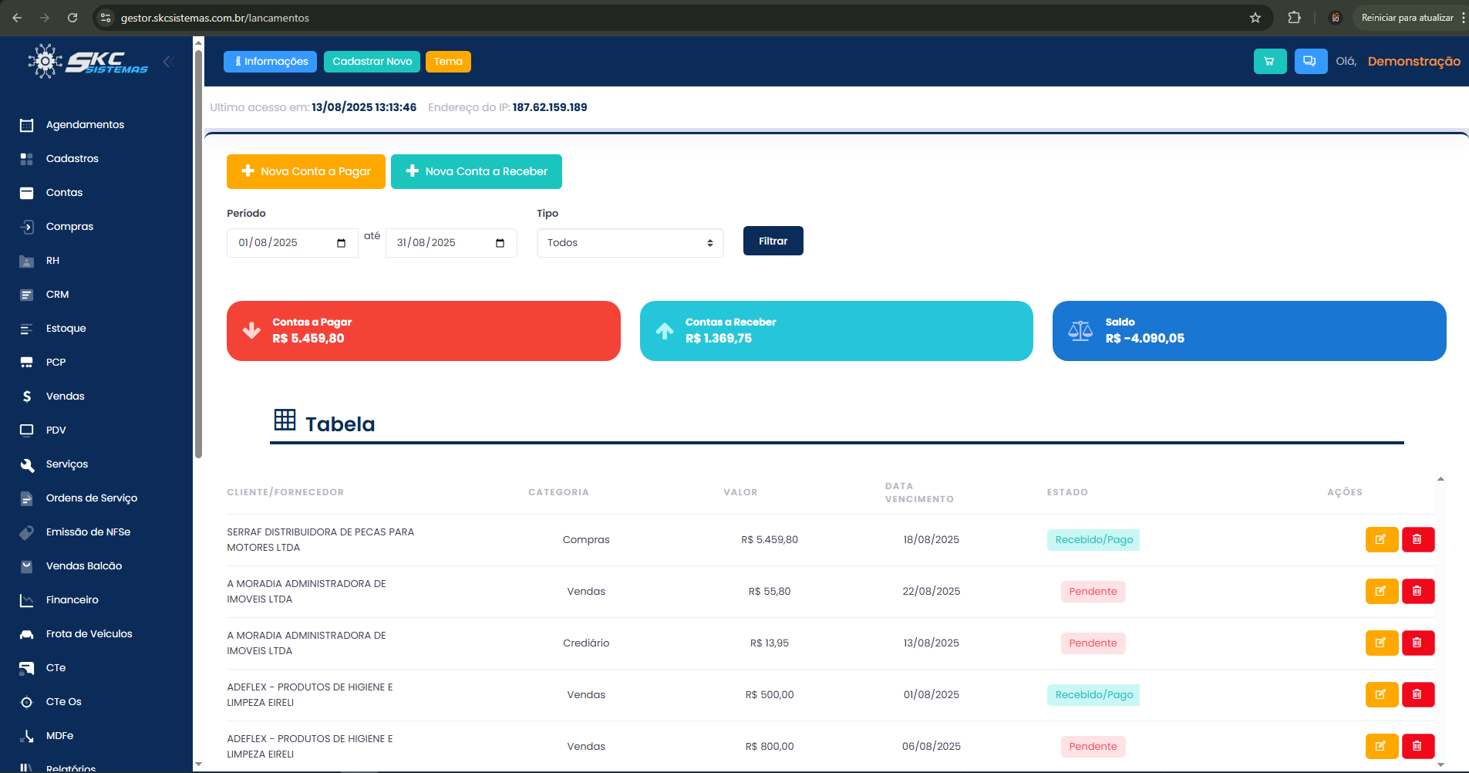Bookmark this page with the star icon
Viewport: 1469px width, 773px height.
tap(1255, 18)
